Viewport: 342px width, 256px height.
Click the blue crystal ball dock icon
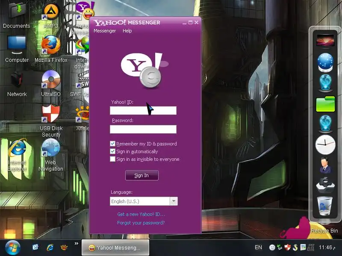pyautogui.click(x=325, y=62)
